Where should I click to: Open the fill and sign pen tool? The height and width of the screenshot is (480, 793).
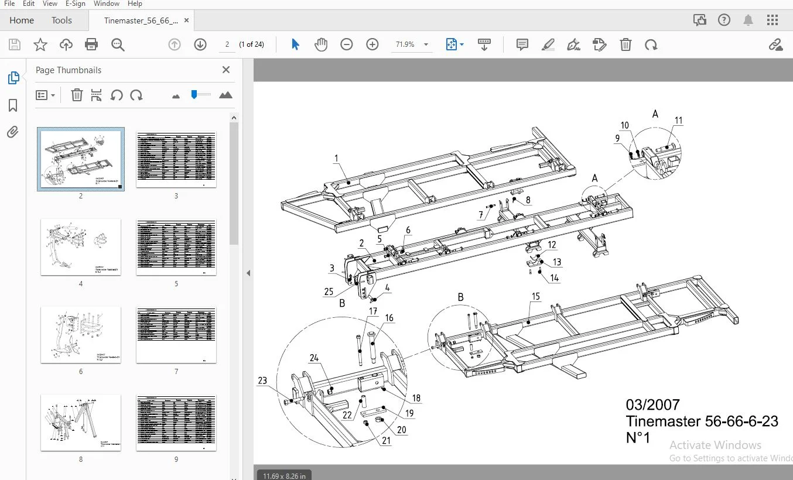[x=574, y=44]
